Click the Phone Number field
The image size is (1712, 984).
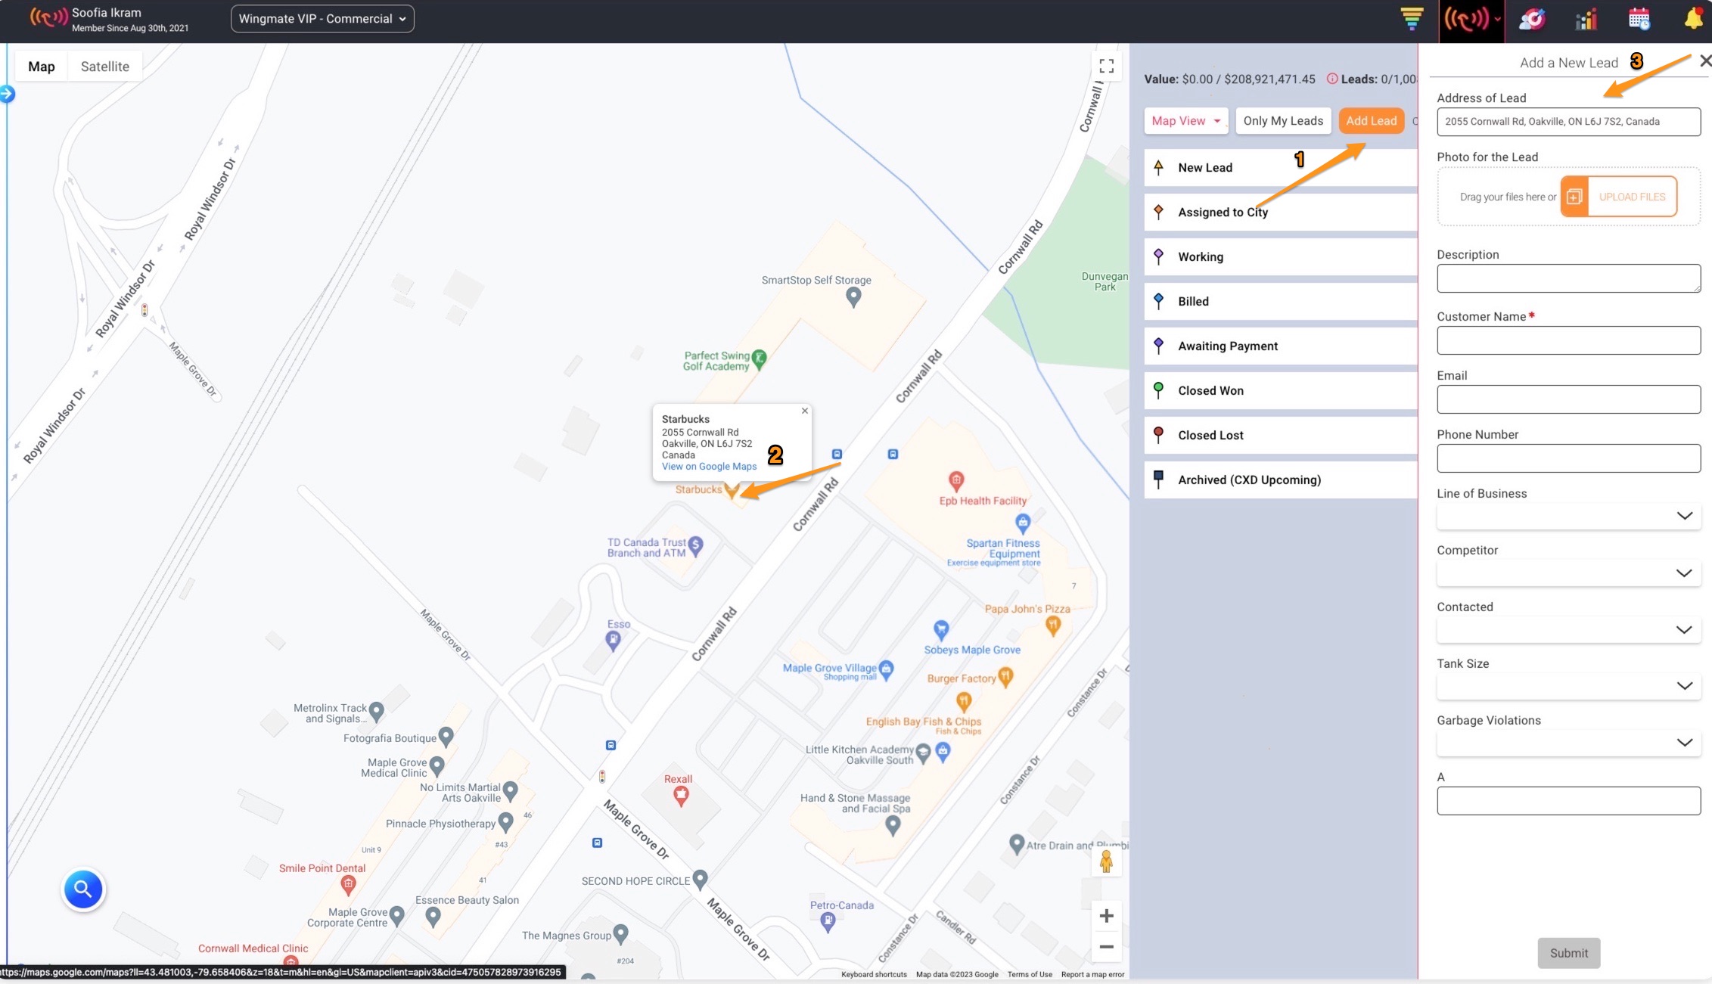[x=1568, y=458]
